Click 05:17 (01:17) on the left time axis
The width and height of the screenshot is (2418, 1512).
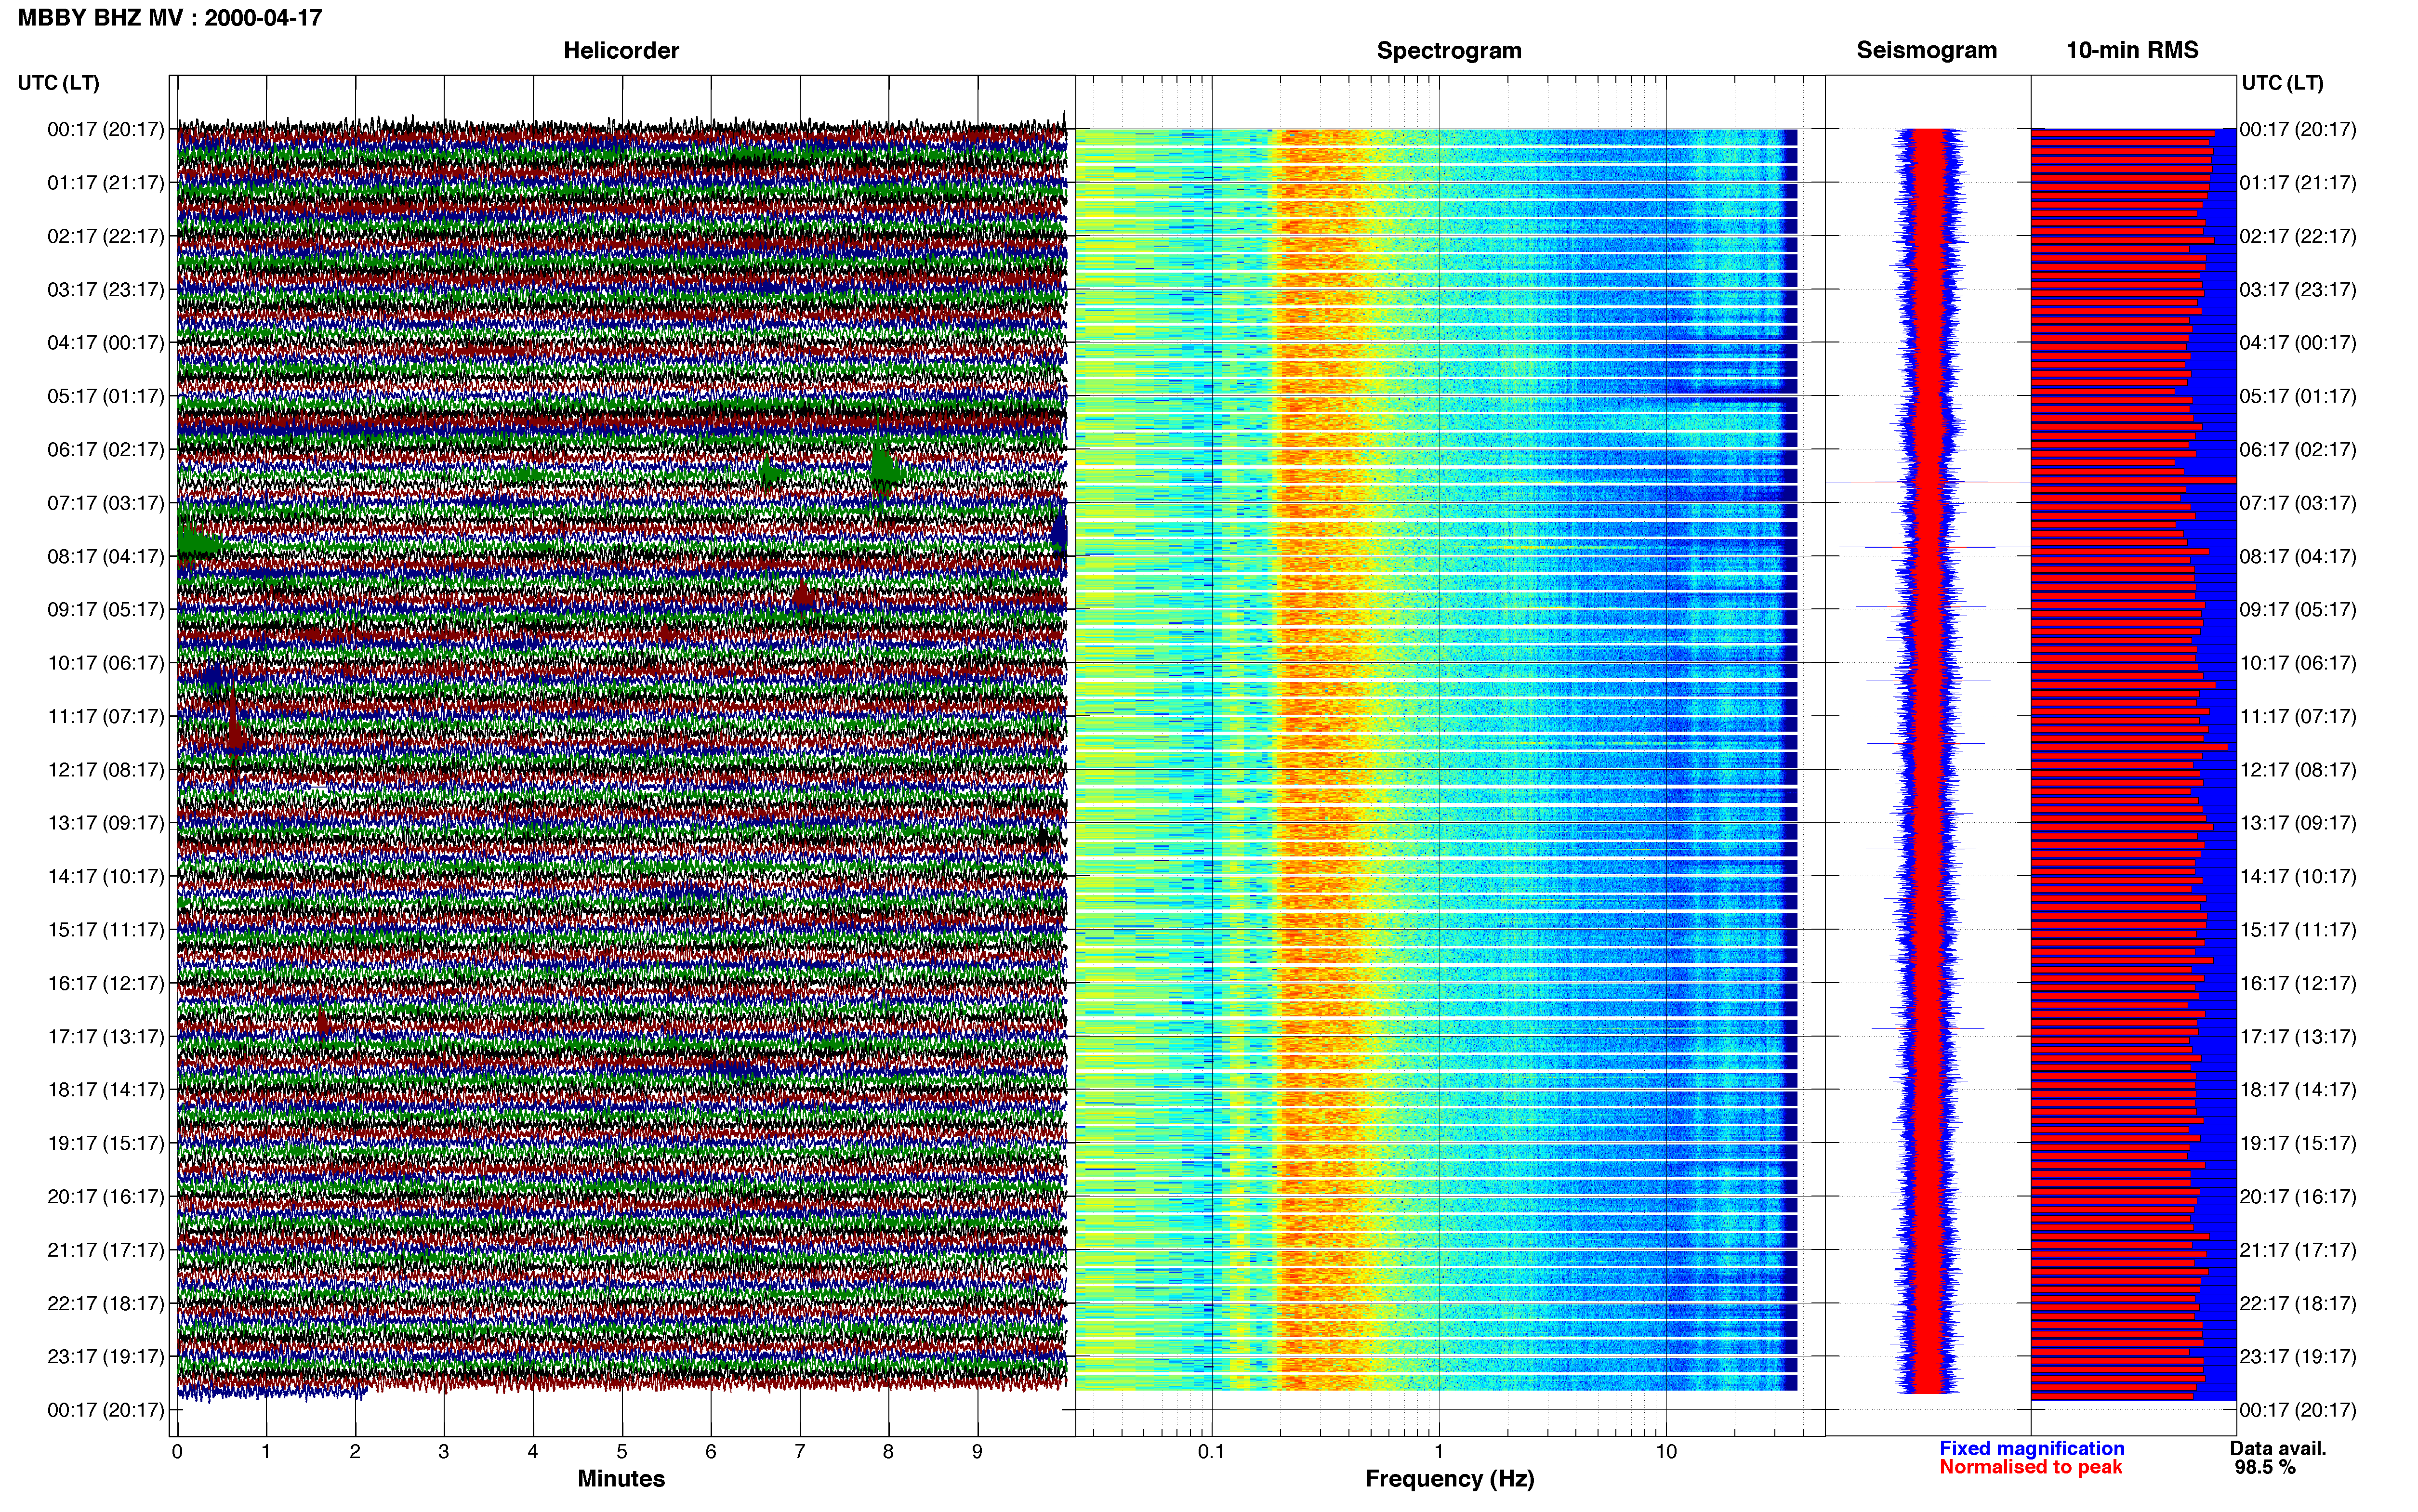(106, 396)
